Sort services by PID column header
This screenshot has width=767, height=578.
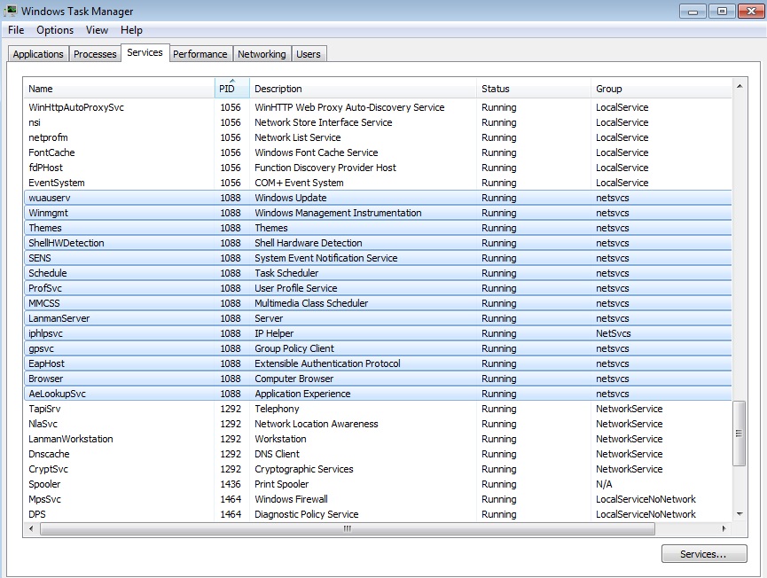231,89
